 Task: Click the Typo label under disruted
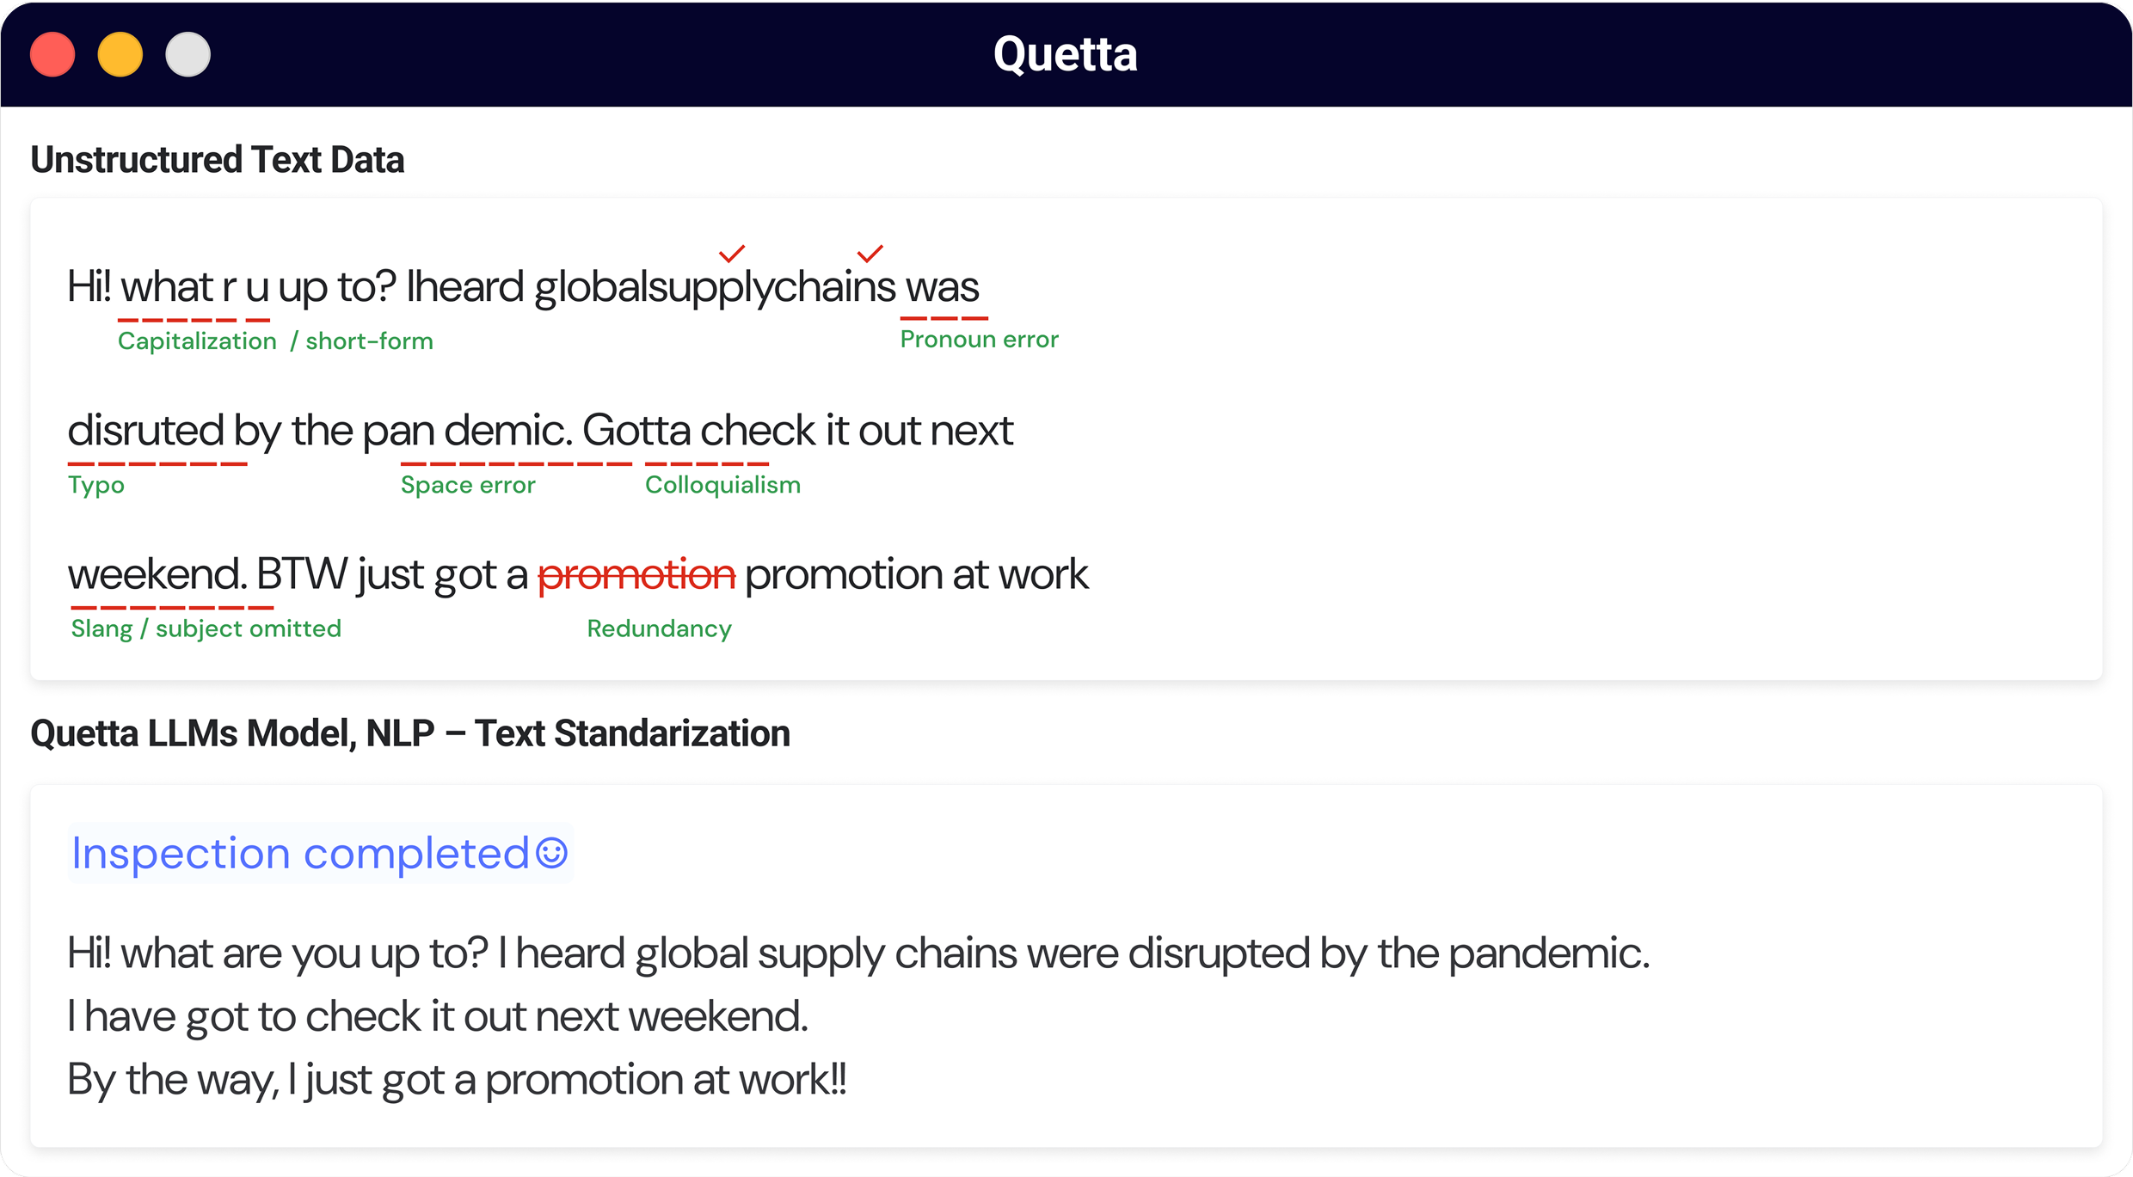pos(96,485)
